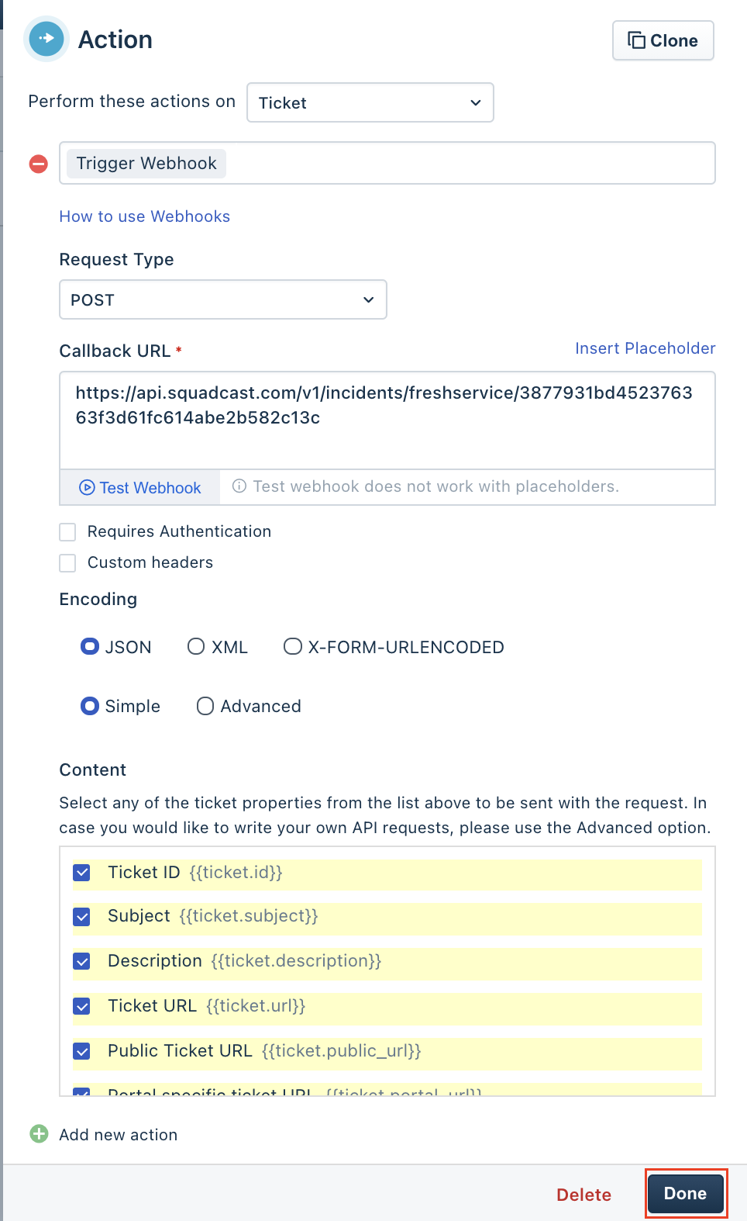Click the Insert Placeholder link

pyautogui.click(x=645, y=348)
